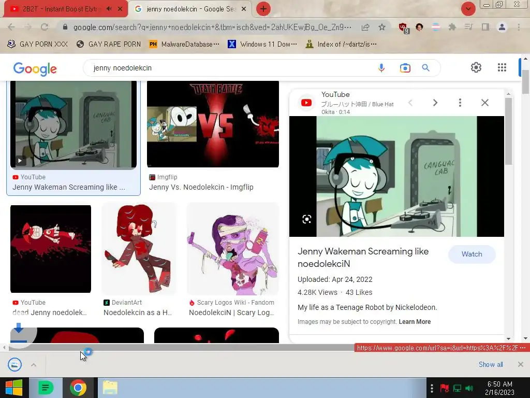
Task: Open the Windows 11 Dow… bookmark
Action: (262, 44)
